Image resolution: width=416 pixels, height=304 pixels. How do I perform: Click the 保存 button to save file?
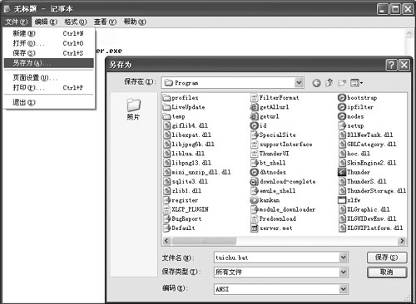point(387,257)
